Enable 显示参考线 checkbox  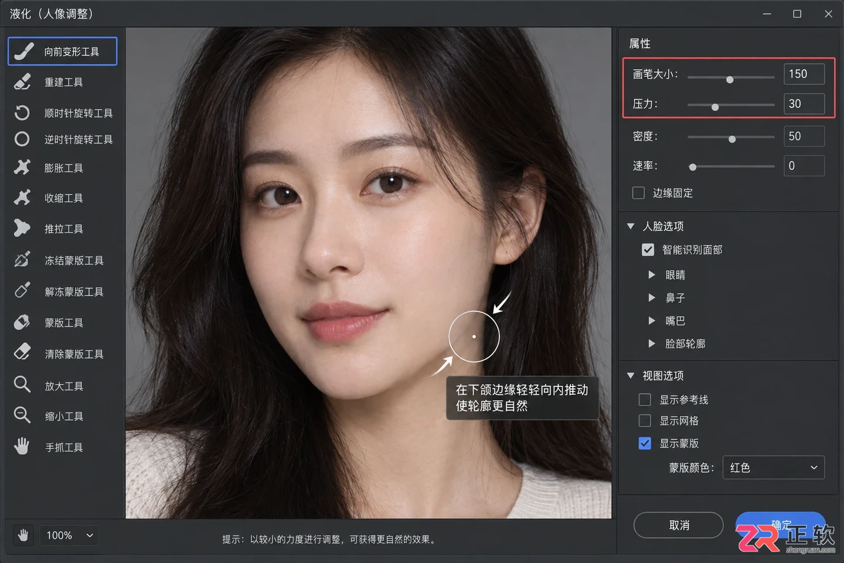point(645,399)
